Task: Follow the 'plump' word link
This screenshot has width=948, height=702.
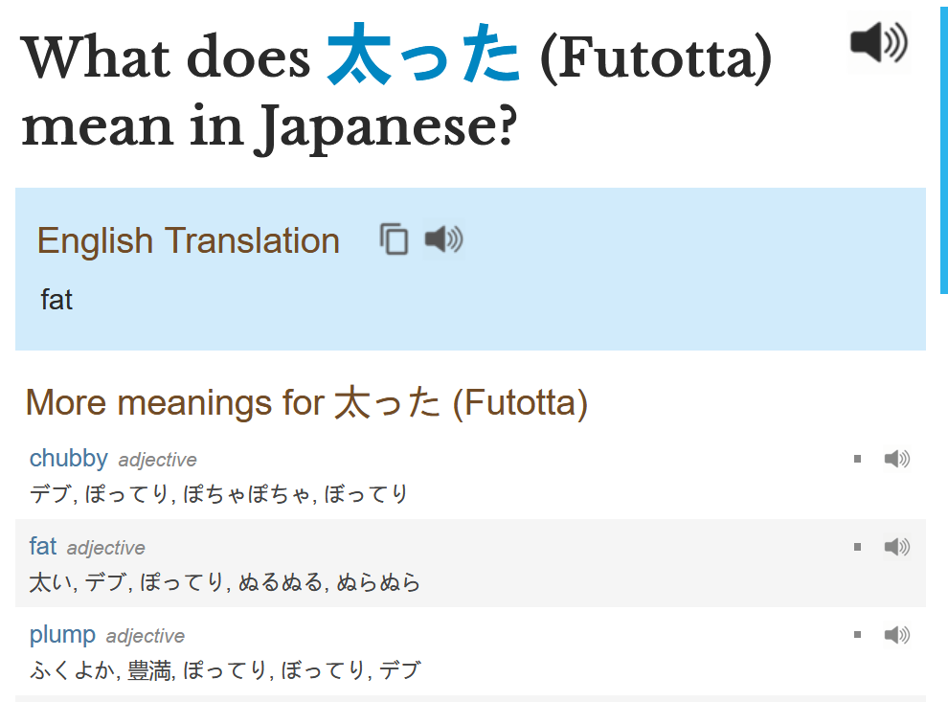Action: 63,635
